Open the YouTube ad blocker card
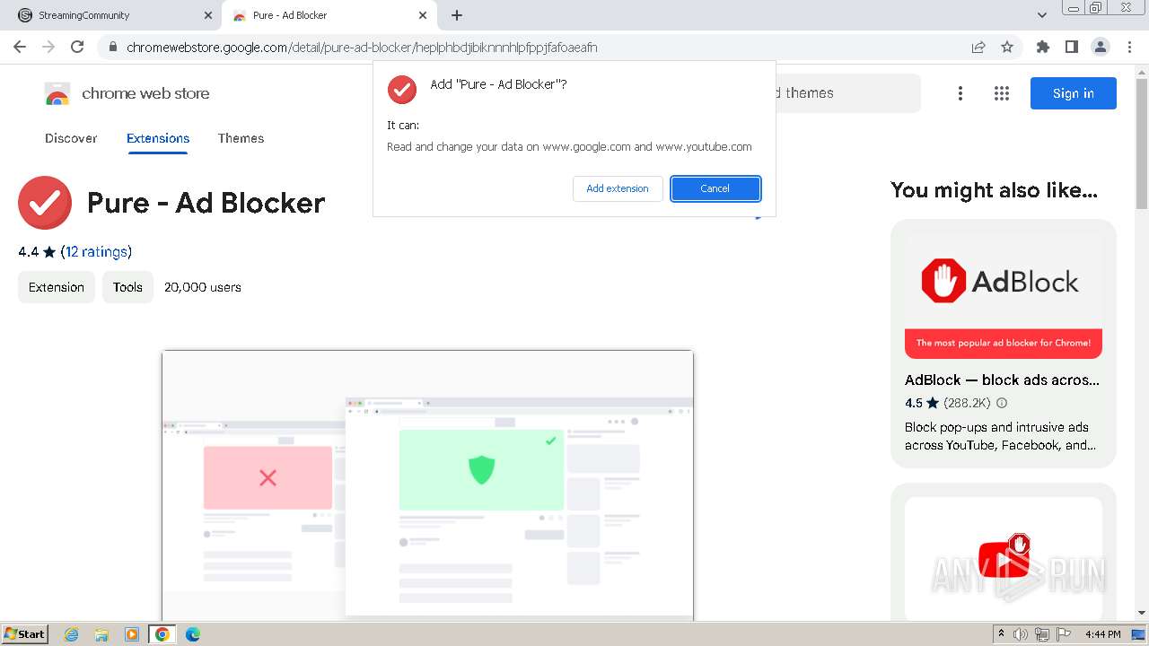 1004,552
